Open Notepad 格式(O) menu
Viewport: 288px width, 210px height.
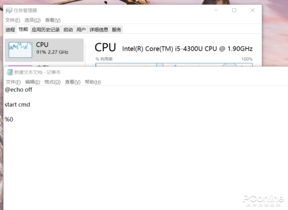(52, 82)
